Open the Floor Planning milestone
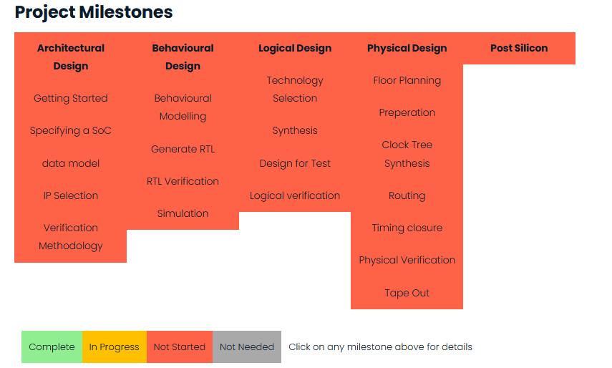Viewport: 612px width, 368px height. click(407, 80)
